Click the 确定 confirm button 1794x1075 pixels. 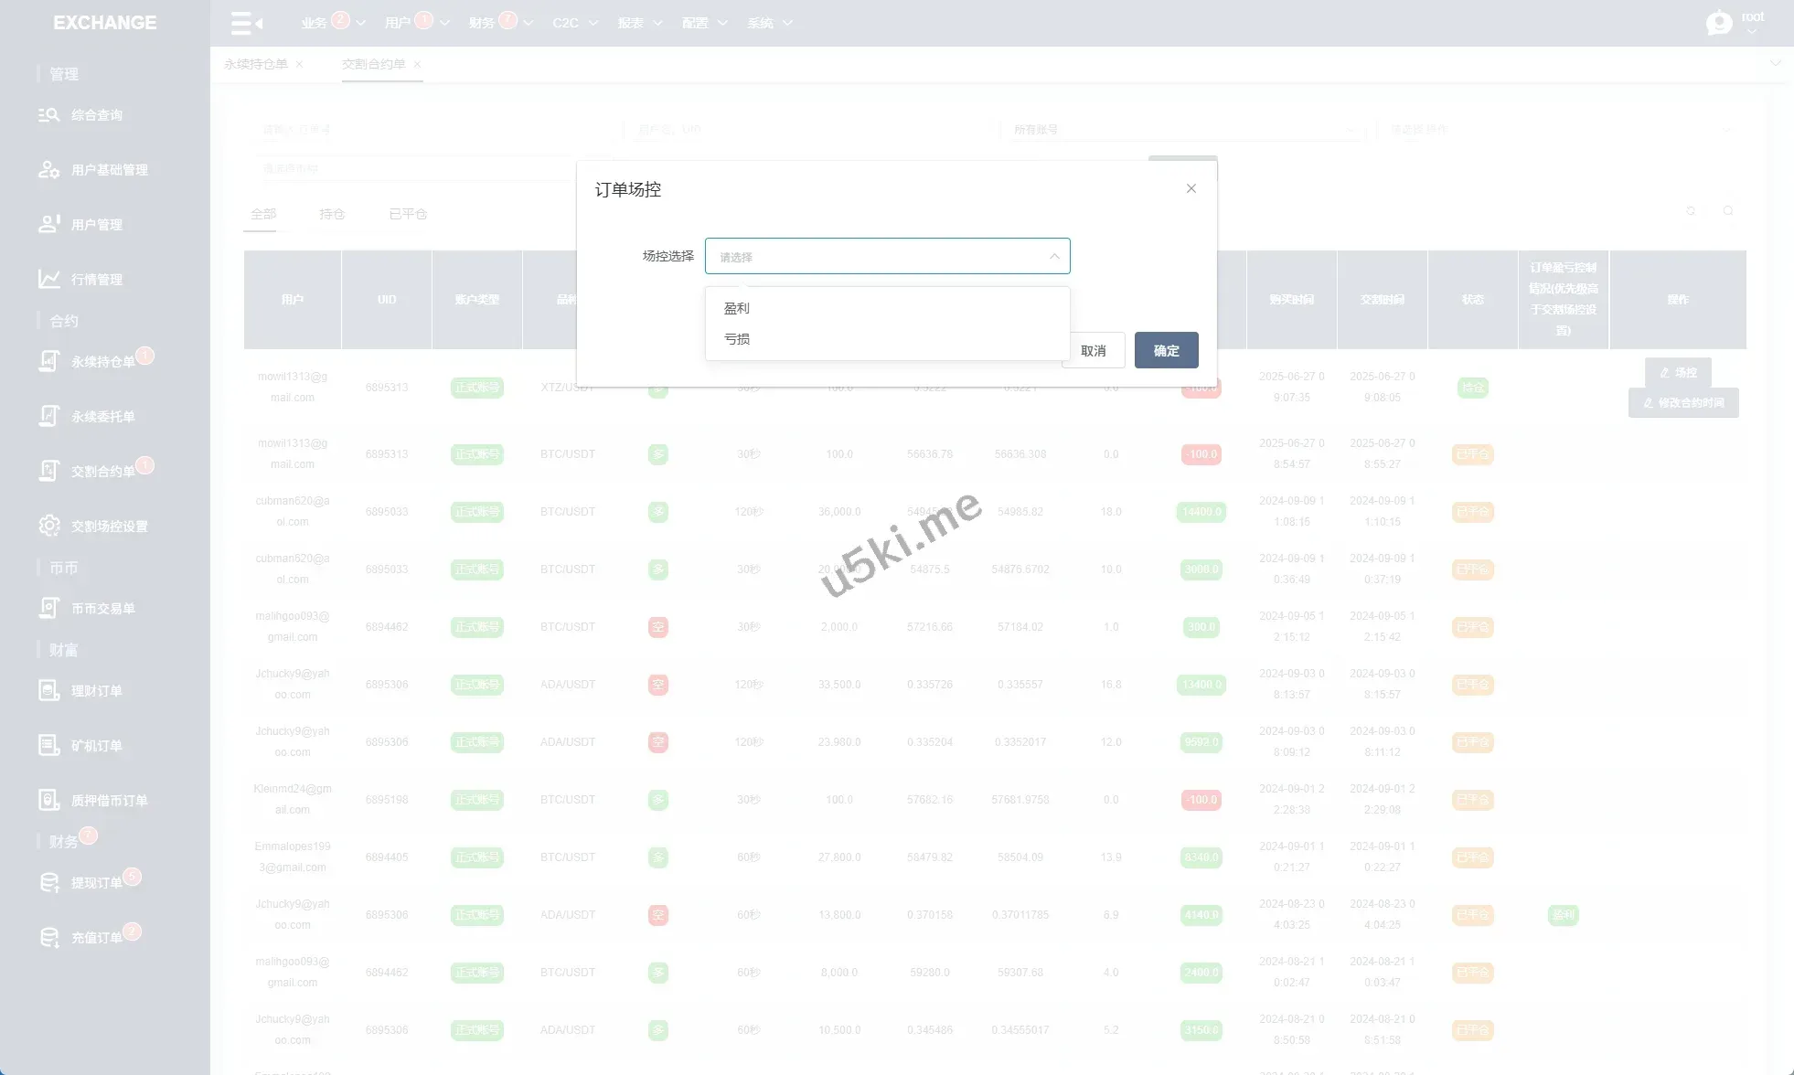point(1166,350)
